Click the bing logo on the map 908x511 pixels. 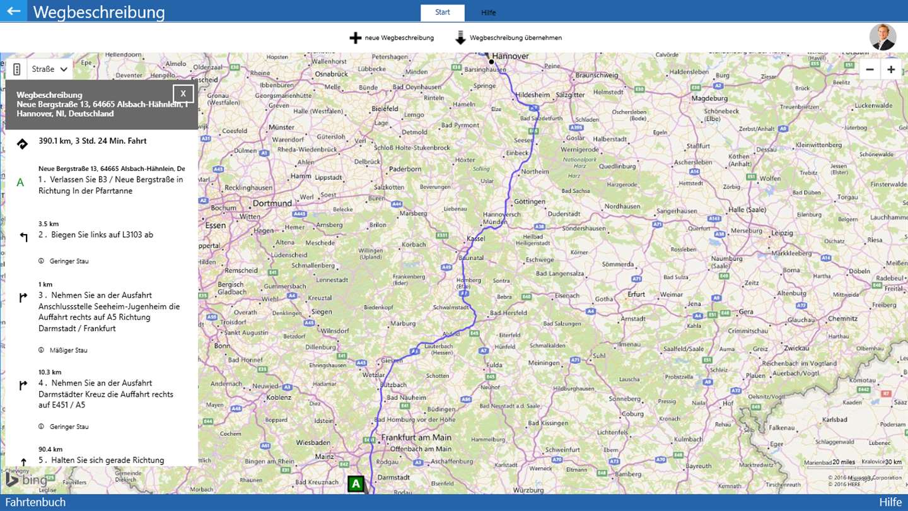pos(26,479)
